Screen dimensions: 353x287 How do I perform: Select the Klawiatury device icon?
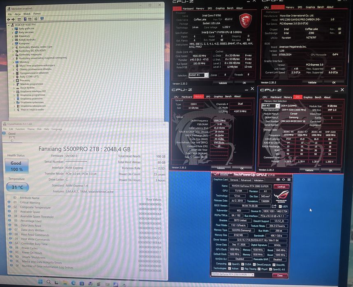click(16, 36)
